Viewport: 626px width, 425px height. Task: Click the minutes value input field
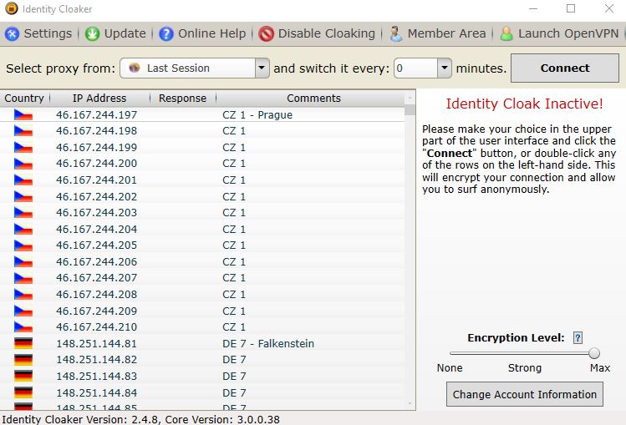[415, 68]
